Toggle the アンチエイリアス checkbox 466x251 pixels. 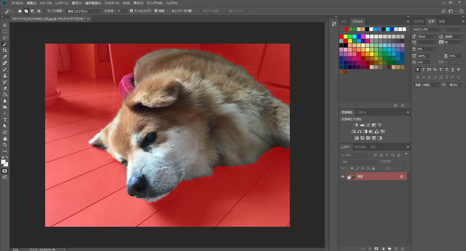click(x=131, y=11)
